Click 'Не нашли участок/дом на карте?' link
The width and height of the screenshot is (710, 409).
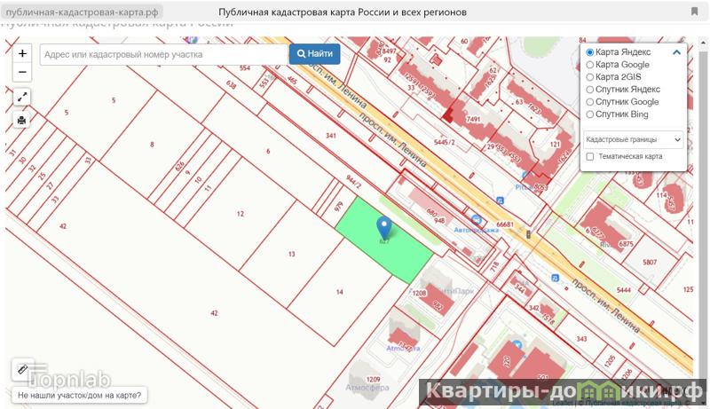pos(79,396)
